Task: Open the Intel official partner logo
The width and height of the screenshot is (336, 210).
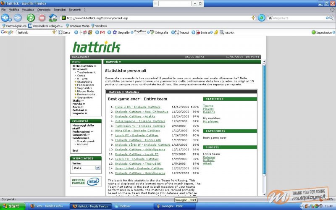Action: click(x=86, y=182)
